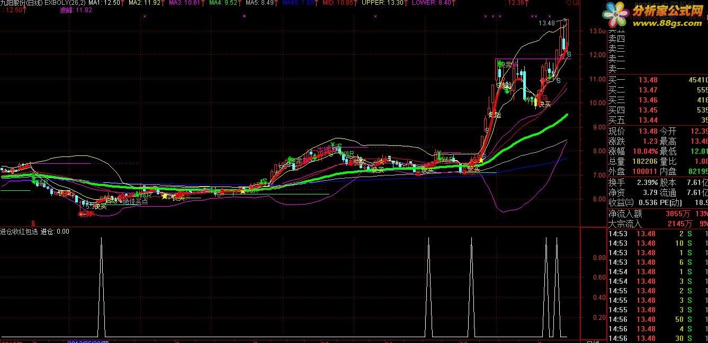Image resolution: width=708 pixels, height=343 pixels.
Task: Select the MA2: 11.92 indicator value
Action: coord(145,3)
